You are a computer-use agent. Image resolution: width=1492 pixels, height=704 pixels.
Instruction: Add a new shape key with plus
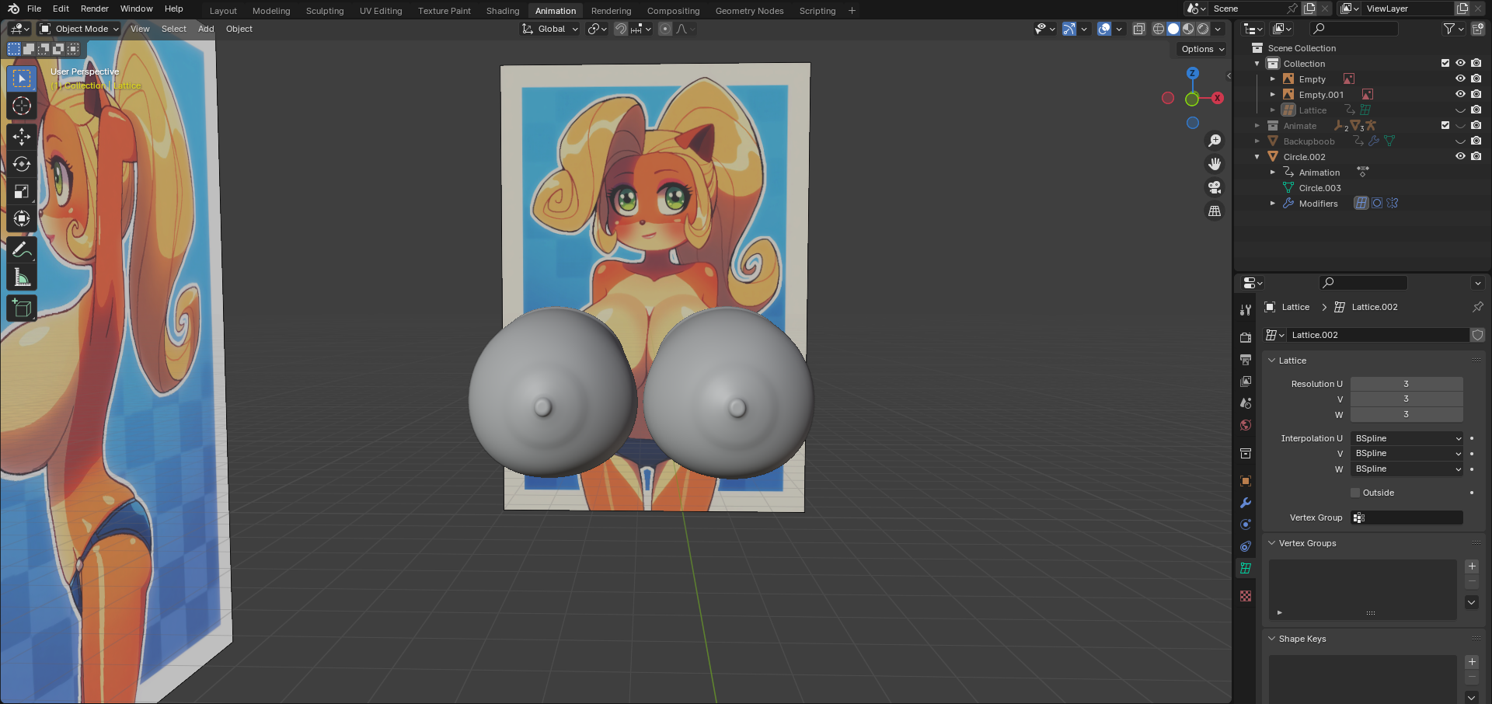pyautogui.click(x=1472, y=662)
